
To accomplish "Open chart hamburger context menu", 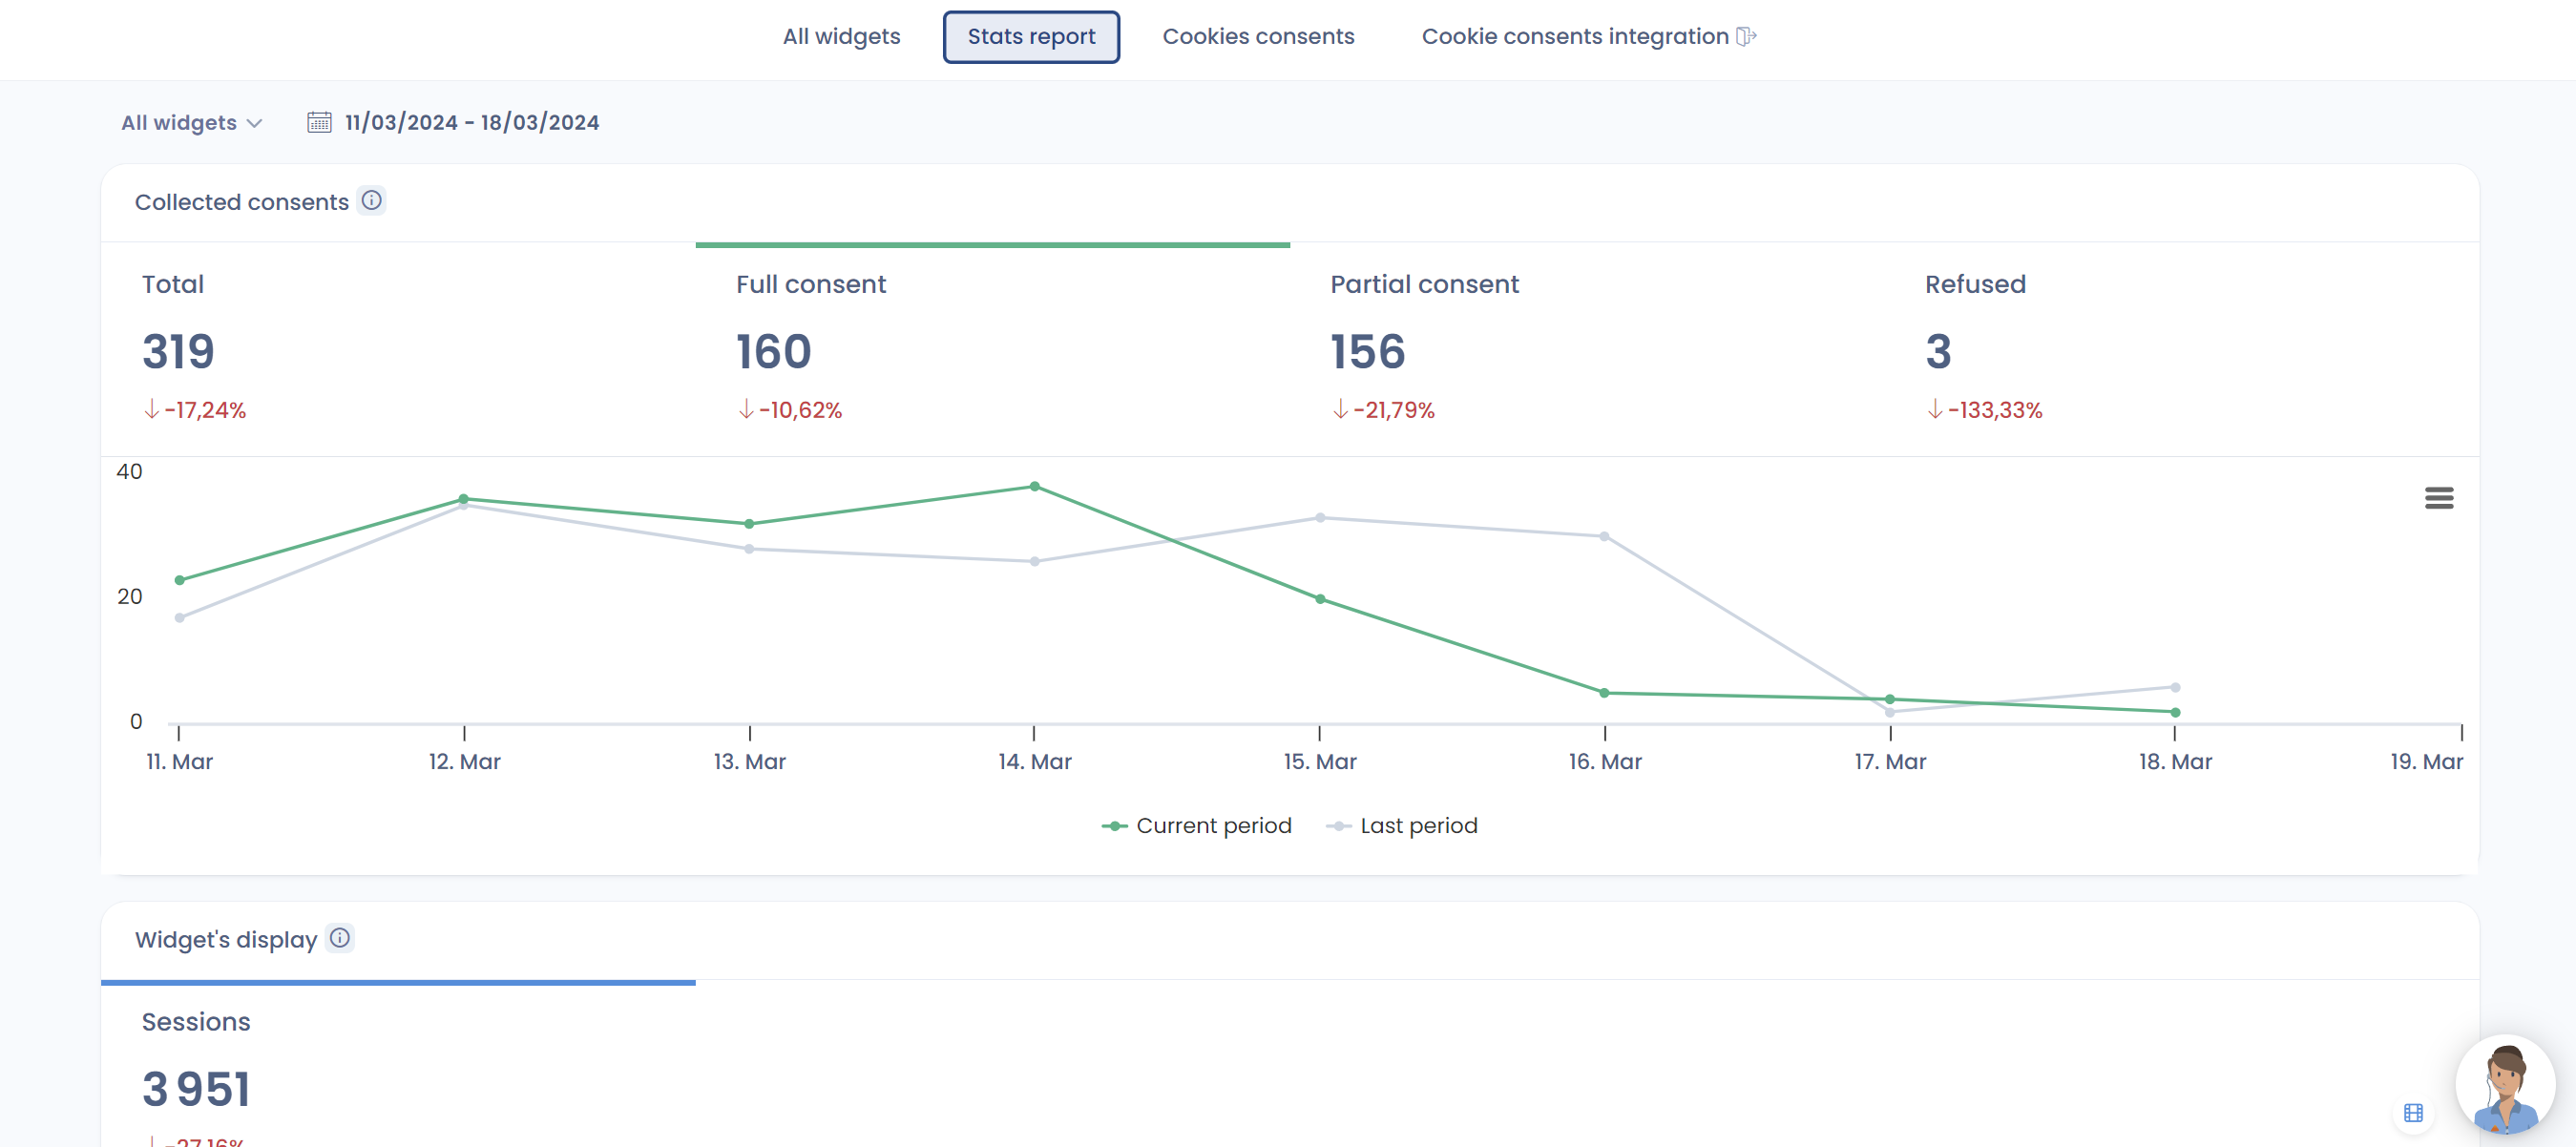I will 2438,497.
